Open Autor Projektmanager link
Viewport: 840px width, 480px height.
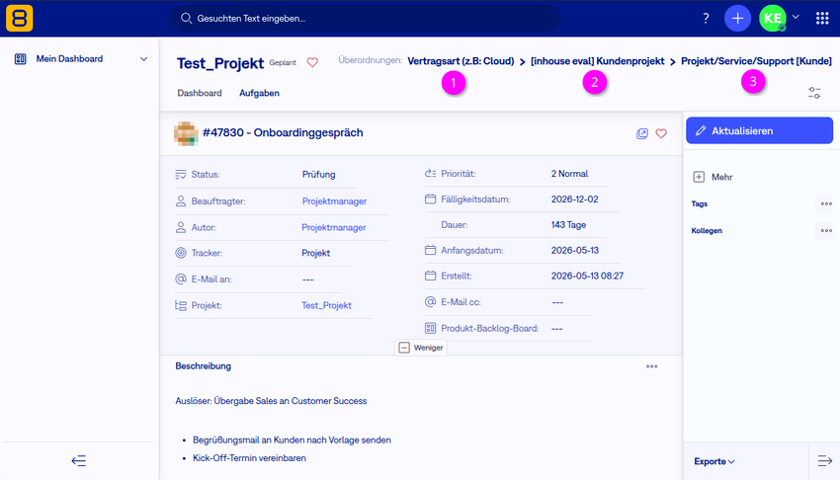334,227
